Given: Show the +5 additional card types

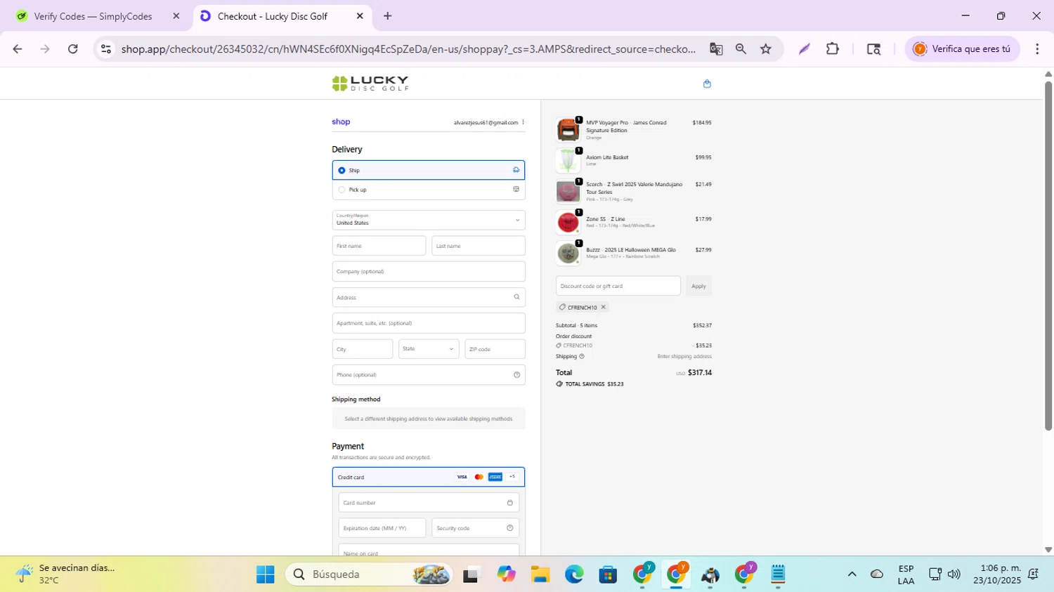Looking at the screenshot, I should tap(512, 477).
